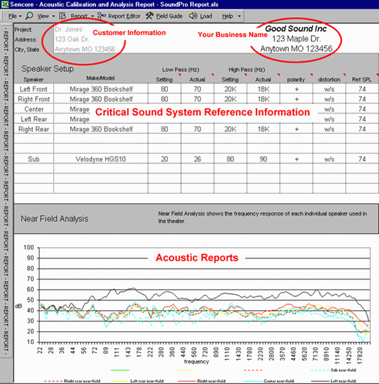Click the Make/Model column header
The height and width of the screenshot is (384, 379).
click(x=100, y=78)
